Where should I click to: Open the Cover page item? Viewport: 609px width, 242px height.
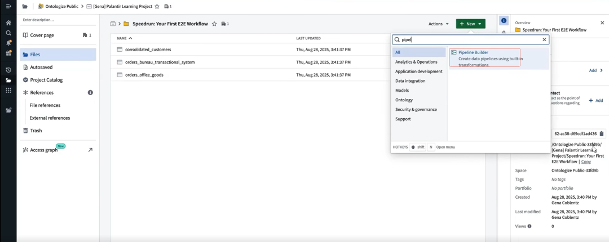(x=58, y=35)
